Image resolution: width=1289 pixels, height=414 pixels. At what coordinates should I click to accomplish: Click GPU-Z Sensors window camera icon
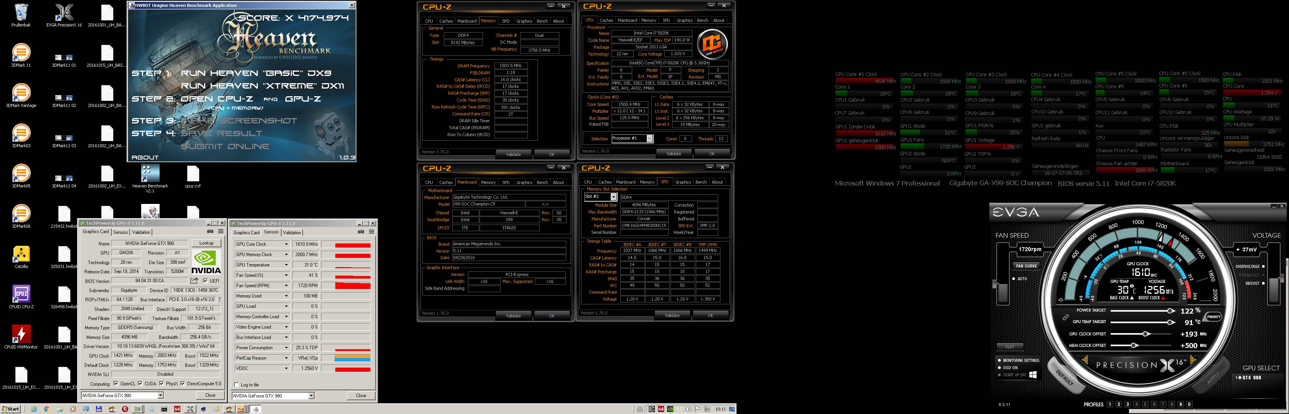pos(361,232)
